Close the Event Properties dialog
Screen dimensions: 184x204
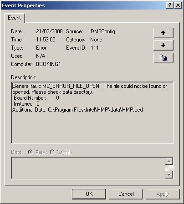[178, 5]
